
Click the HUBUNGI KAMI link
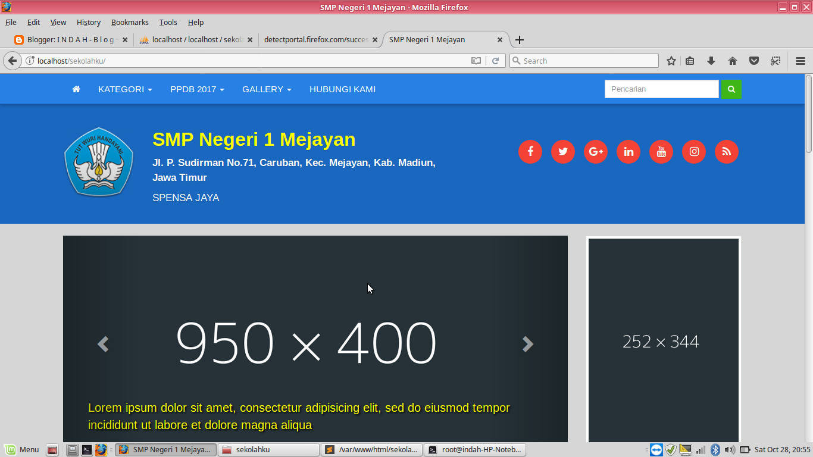(x=342, y=89)
